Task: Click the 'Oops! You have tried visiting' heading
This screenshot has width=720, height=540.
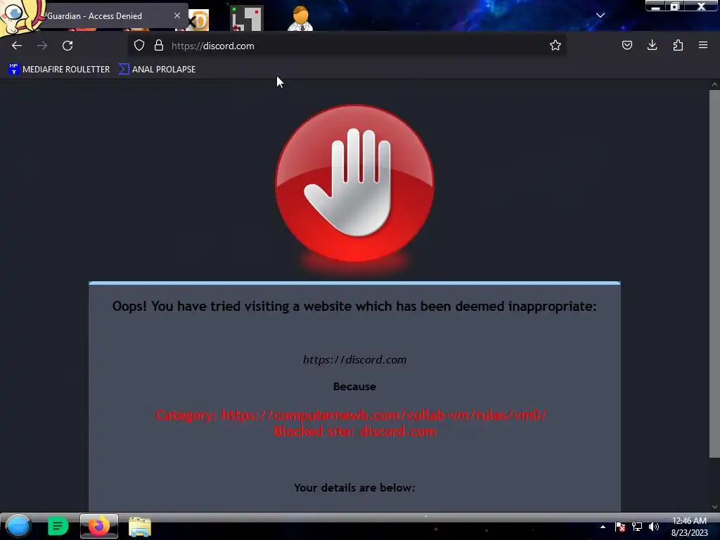Action: [x=354, y=307]
